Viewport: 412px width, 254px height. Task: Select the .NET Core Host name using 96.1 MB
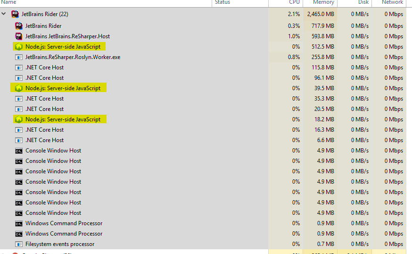click(x=44, y=77)
